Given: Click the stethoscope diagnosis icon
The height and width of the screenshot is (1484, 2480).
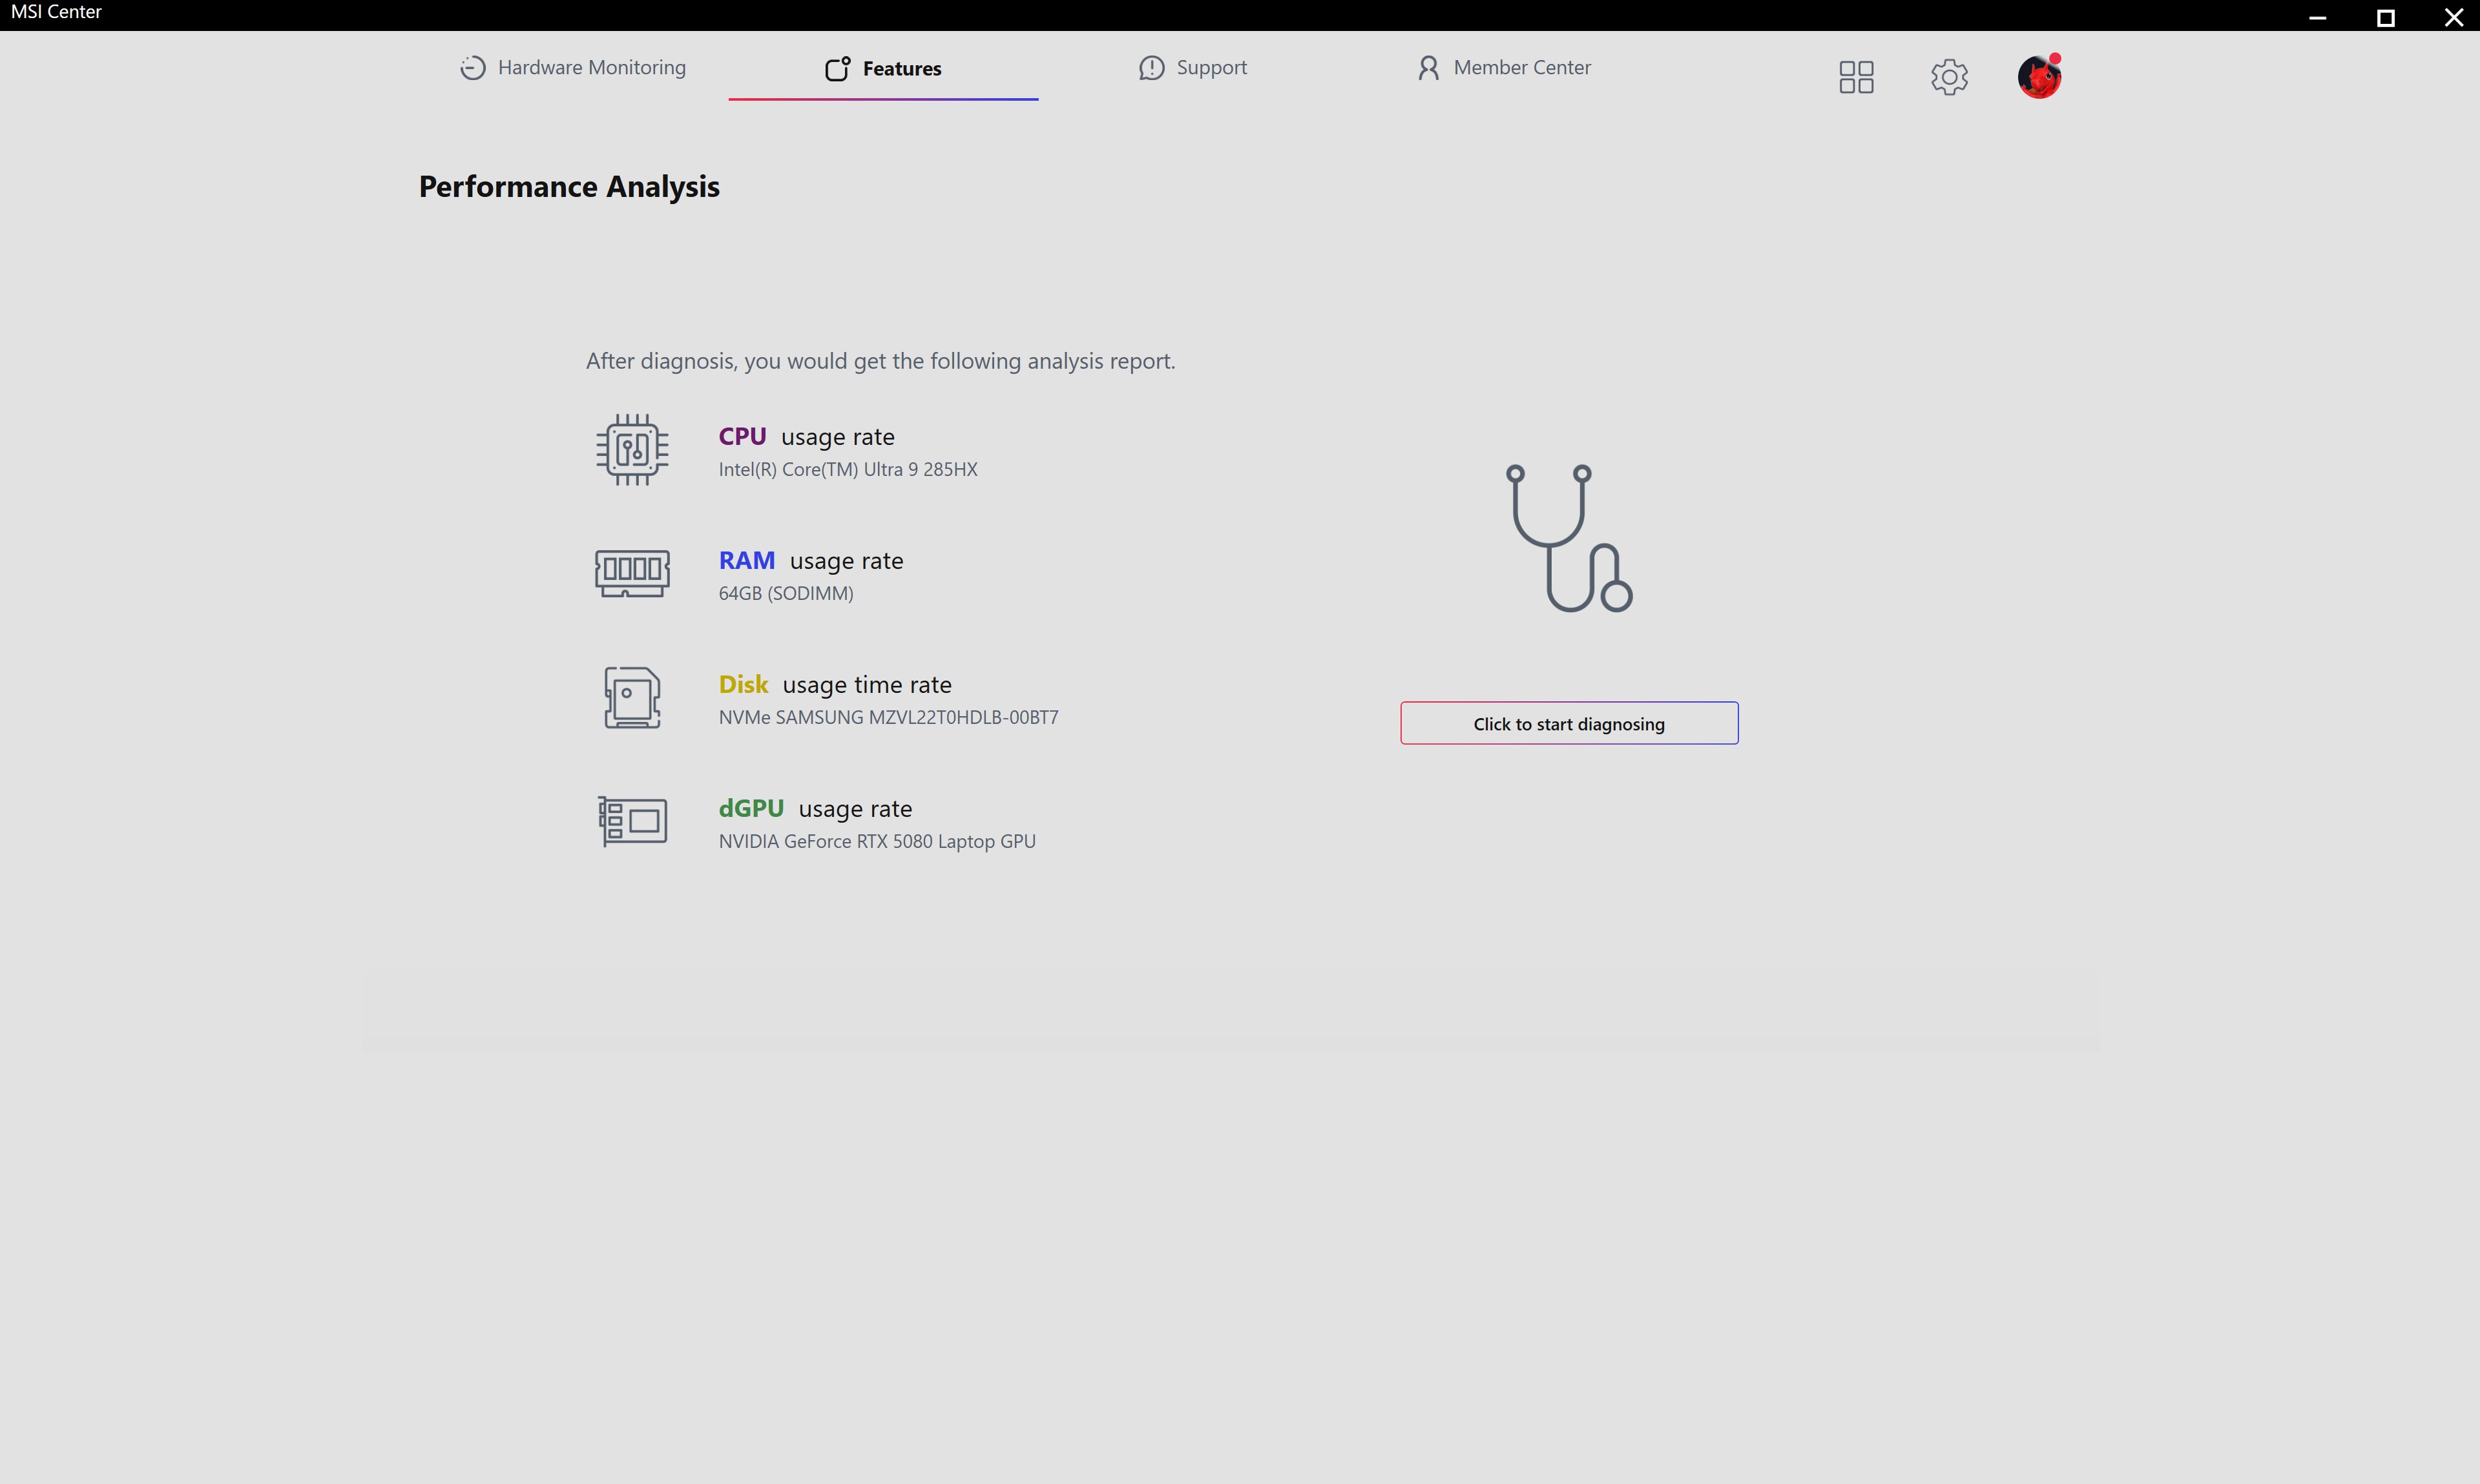Looking at the screenshot, I should pyautogui.click(x=1568, y=538).
